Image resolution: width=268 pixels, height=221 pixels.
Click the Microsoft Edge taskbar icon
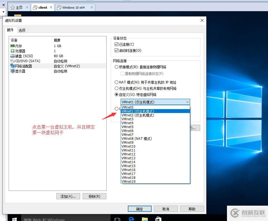pos(131,219)
